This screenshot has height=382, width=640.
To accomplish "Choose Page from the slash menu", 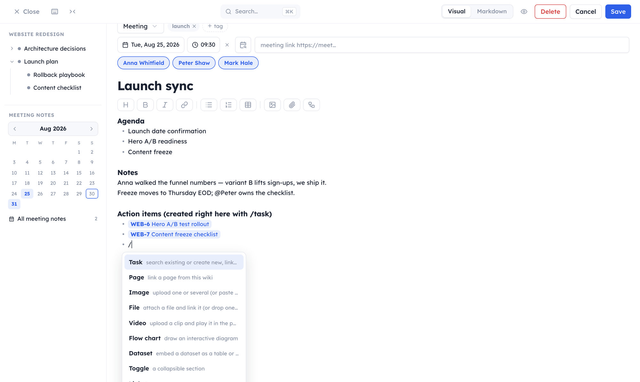I will [x=184, y=277].
